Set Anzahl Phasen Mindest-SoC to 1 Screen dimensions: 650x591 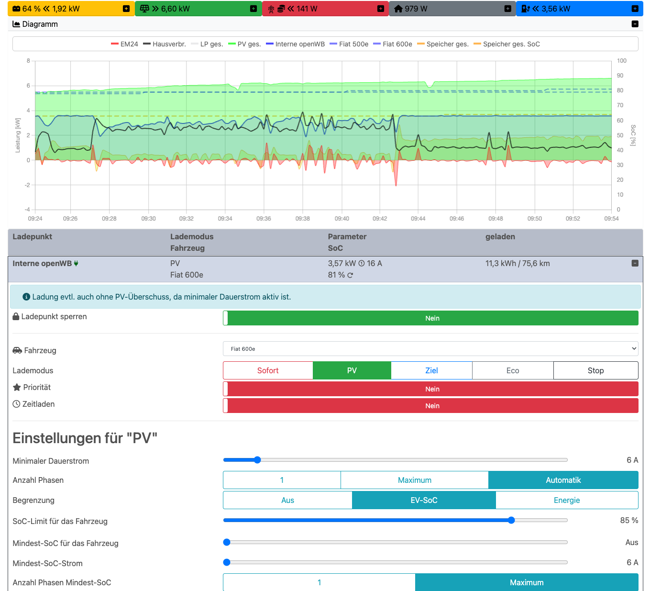coord(319,582)
